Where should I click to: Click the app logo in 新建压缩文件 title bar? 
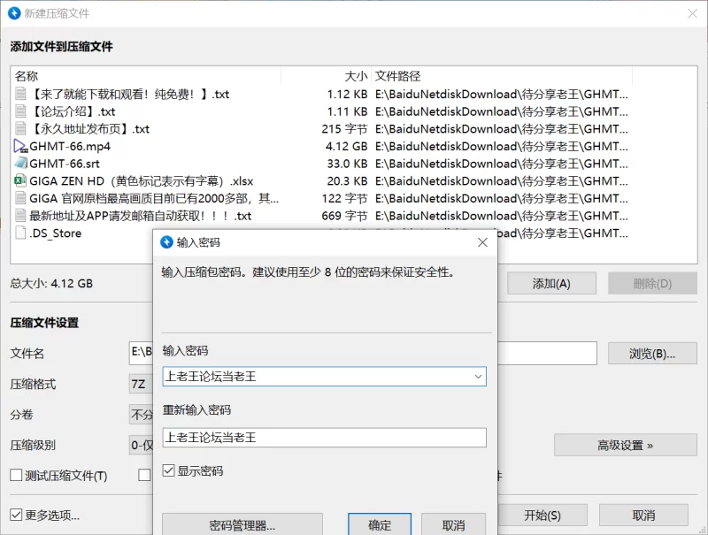pos(14,13)
